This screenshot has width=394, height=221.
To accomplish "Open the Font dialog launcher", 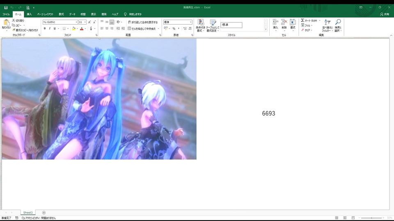I will (x=96, y=35).
